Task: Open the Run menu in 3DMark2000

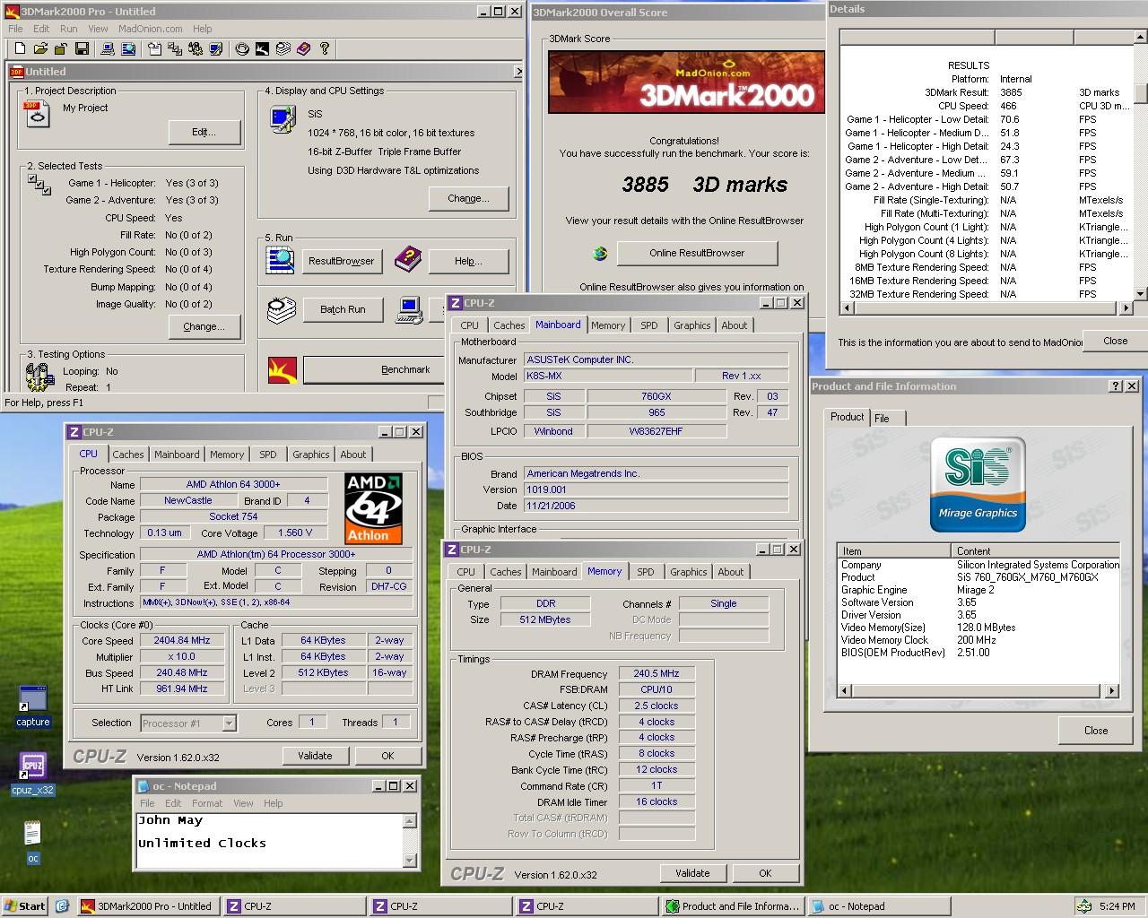Action: (68, 29)
